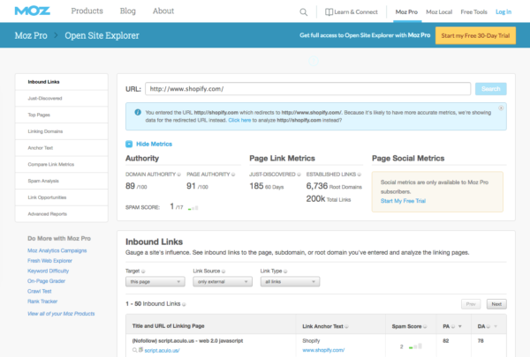Click the Learn & Connect book icon
Viewport: 530px width, 357px height.
(329, 12)
